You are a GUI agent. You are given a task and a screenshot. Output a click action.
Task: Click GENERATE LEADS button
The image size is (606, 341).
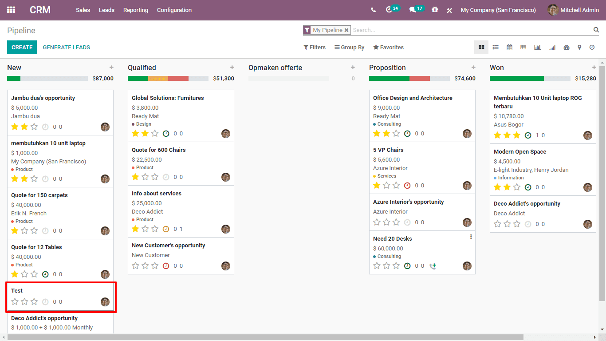click(x=67, y=47)
